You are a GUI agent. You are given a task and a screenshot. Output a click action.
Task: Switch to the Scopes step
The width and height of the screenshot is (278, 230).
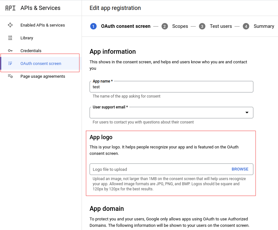point(180,26)
